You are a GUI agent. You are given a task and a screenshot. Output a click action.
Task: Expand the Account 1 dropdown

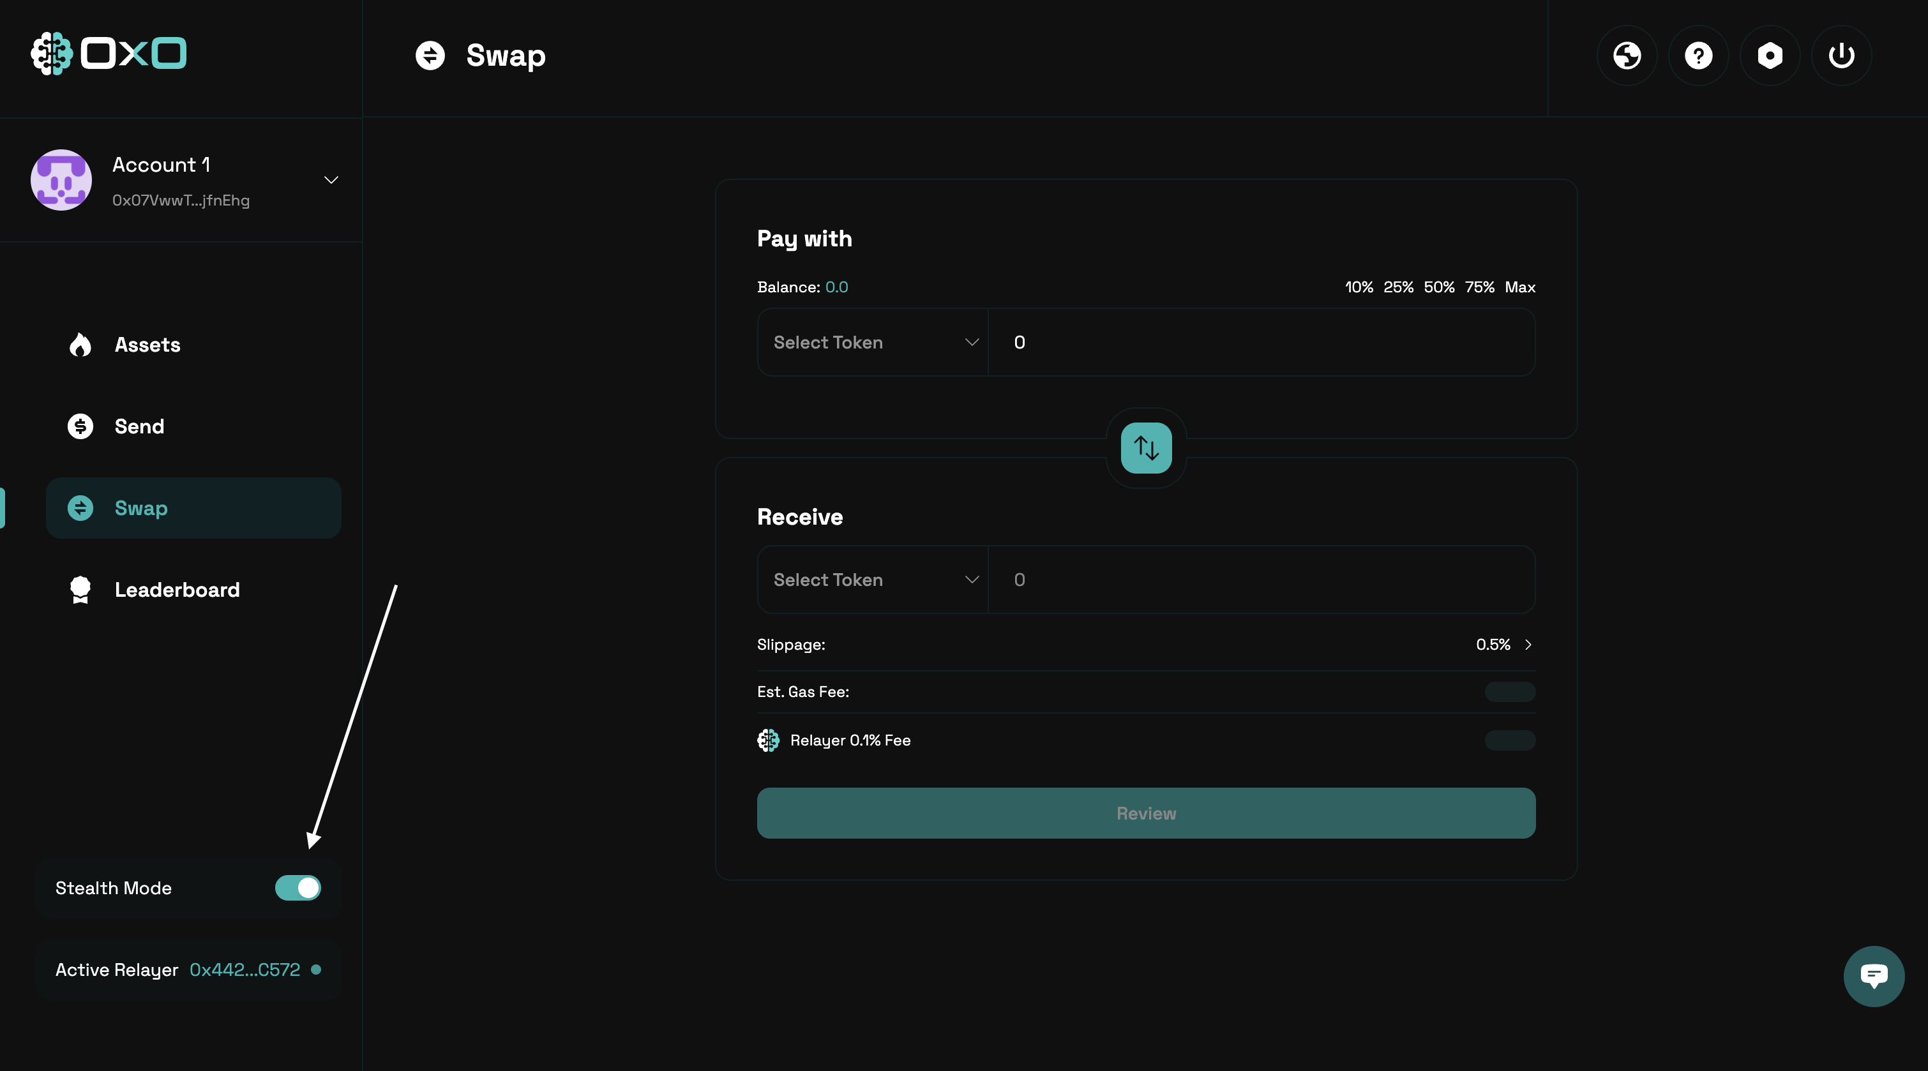tap(331, 181)
